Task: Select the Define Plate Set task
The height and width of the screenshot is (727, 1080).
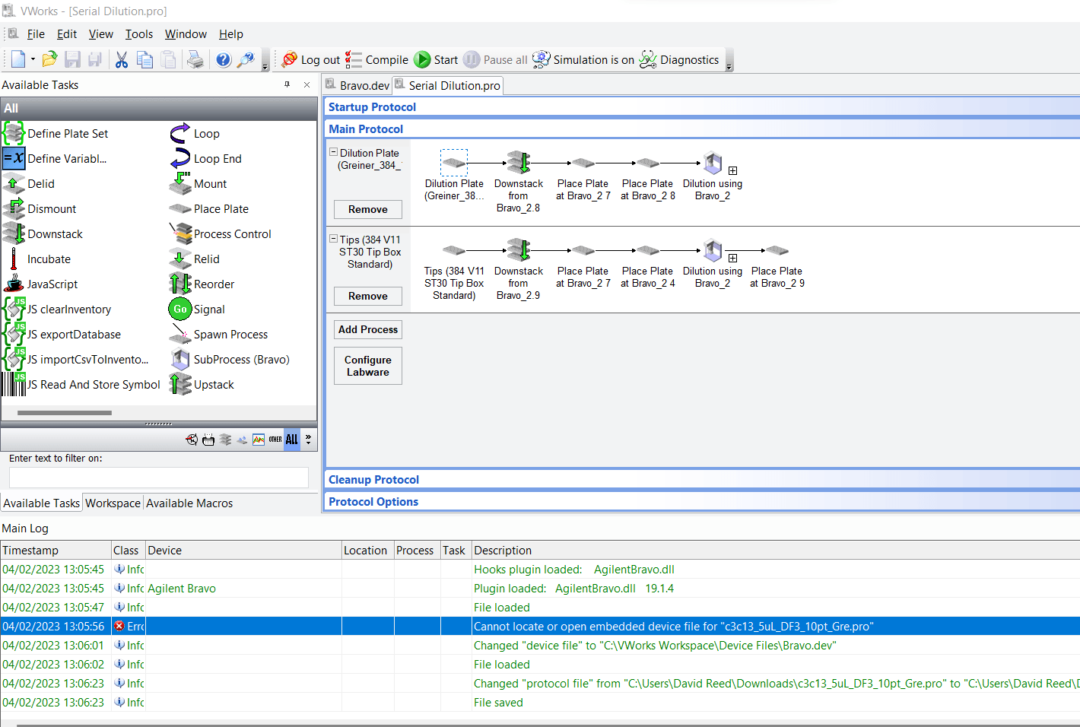Action: 56,134
